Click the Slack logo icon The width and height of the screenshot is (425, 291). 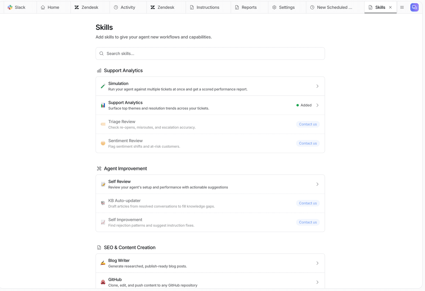click(x=10, y=7)
